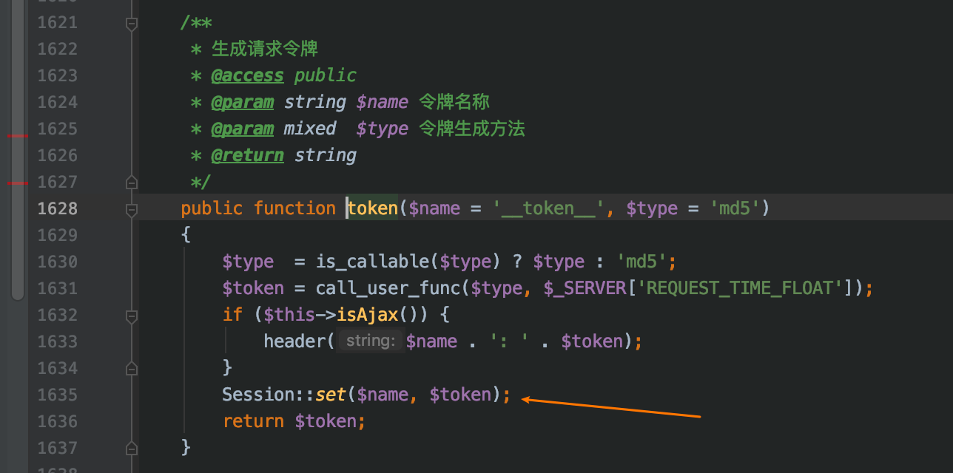953x473 pixels.
Task: Click line number 1635 in the gutter
Action: click(x=57, y=395)
